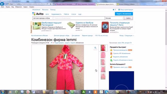Click the browser home icon
The width and height of the screenshot is (167, 94).
160,4
